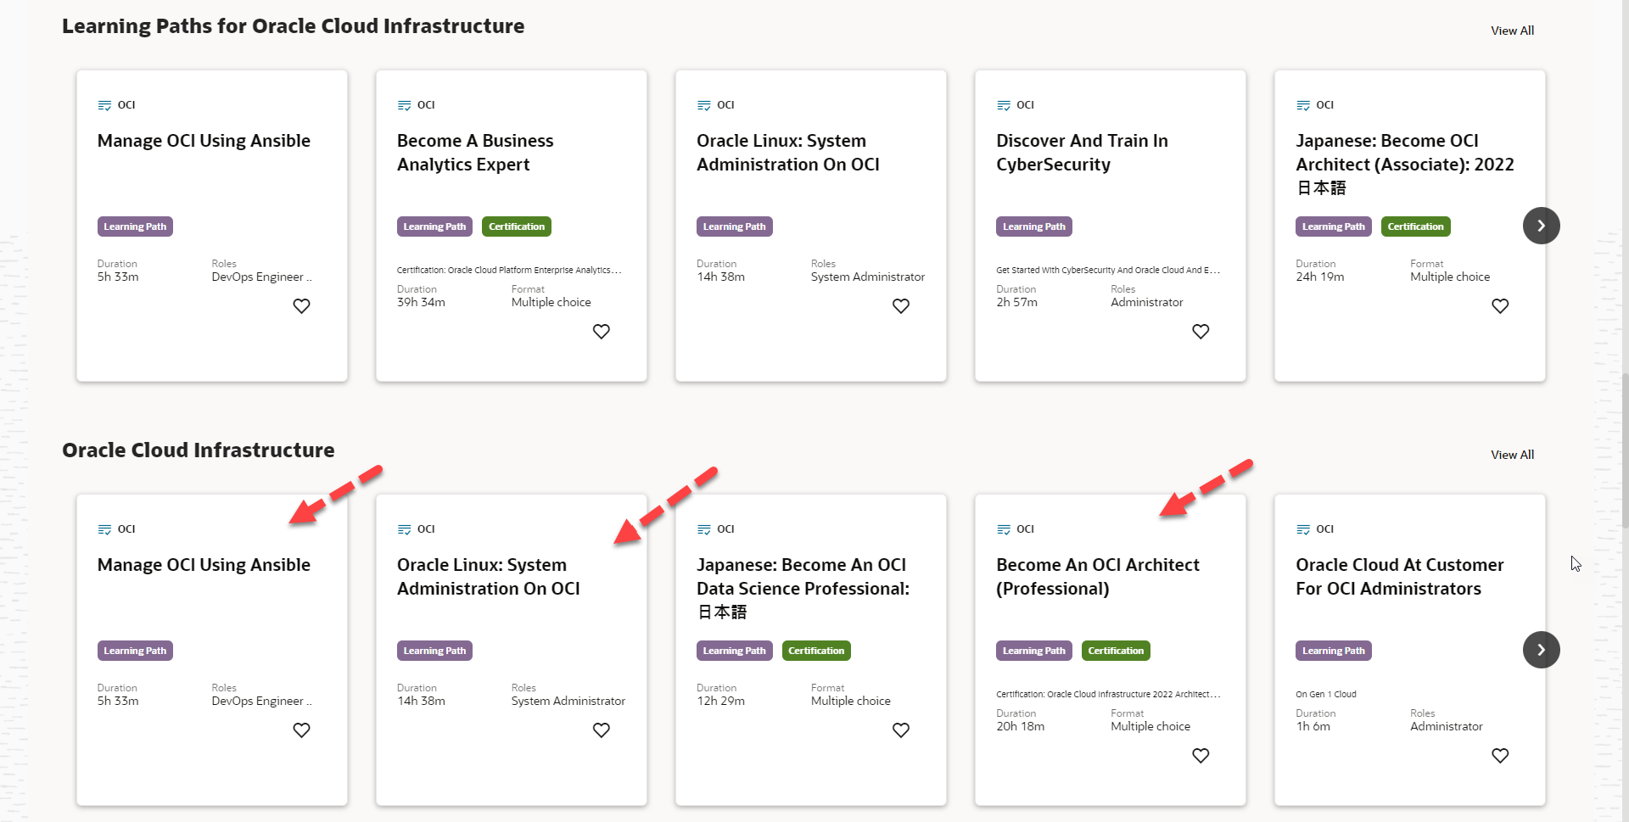Advance Learning Paths carousel with next arrow
1629x822 pixels.
click(1541, 226)
